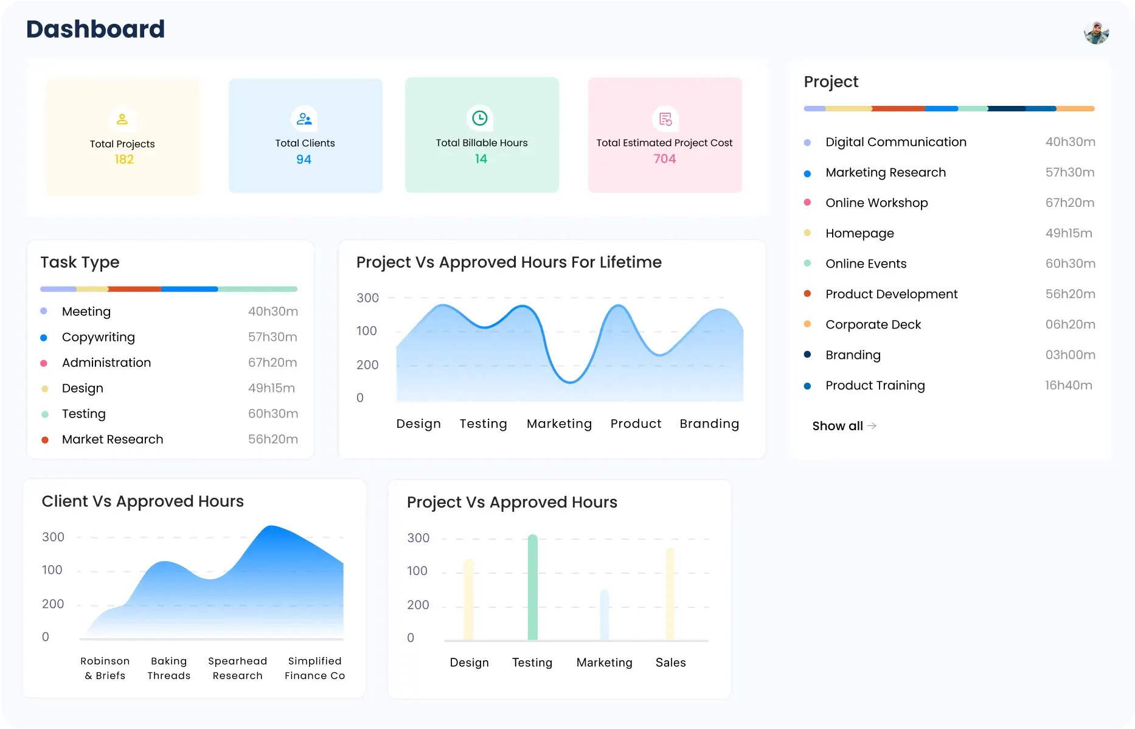
Task: Click the 67h20m value for Online Workshop
Action: point(1069,203)
